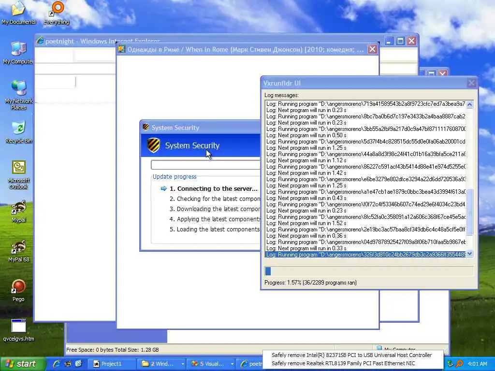Click step '5. Loading the latest components'
Viewport: 495px width, 371px height.
point(215,229)
